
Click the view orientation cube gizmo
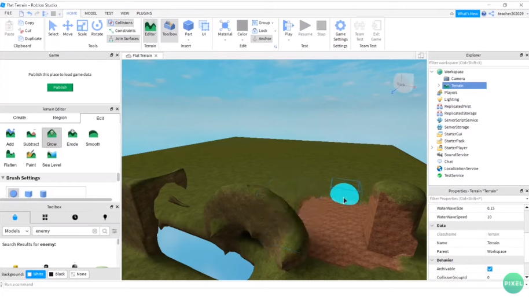click(x=403, y=83)
